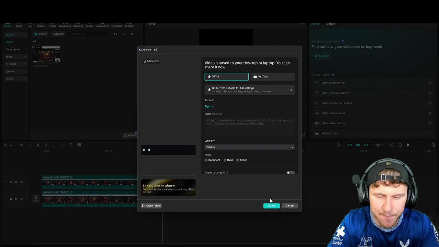Click the Search media field

tap(87, 34)
